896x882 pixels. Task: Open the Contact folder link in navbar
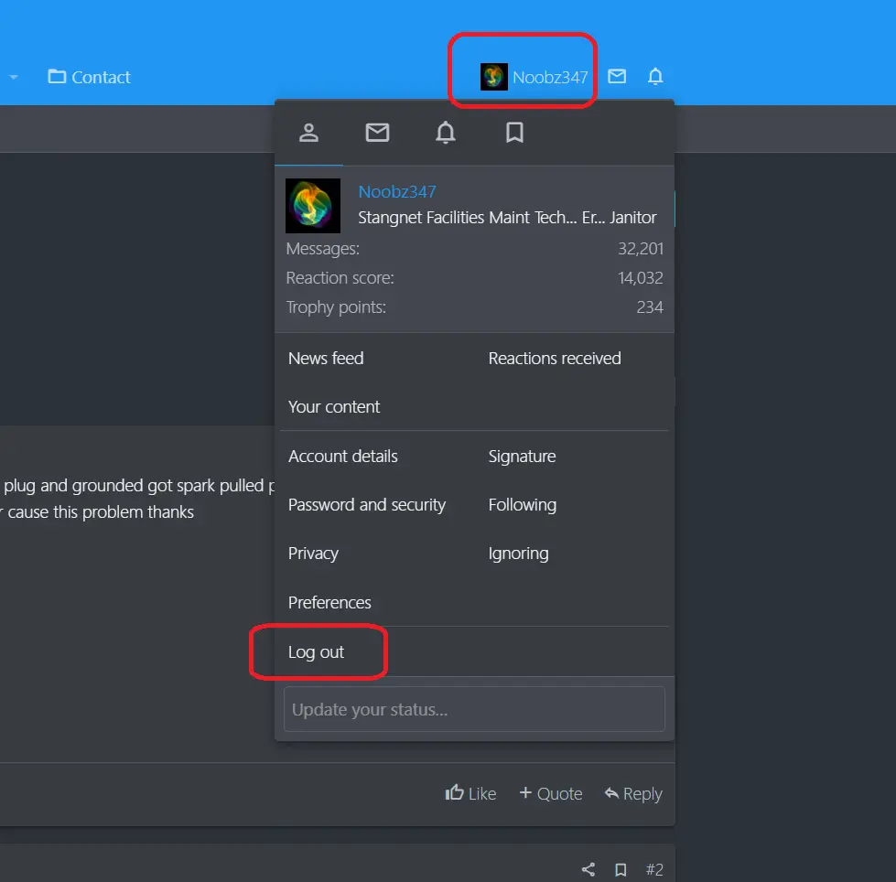tap(89, 77)
